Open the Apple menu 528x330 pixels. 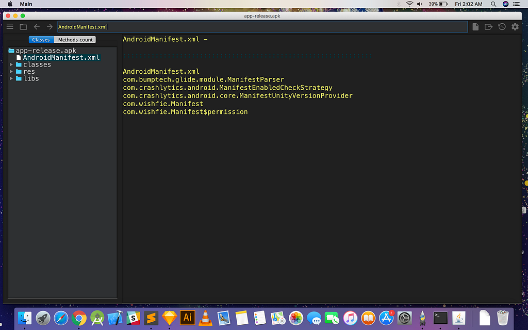click(10, 4)
